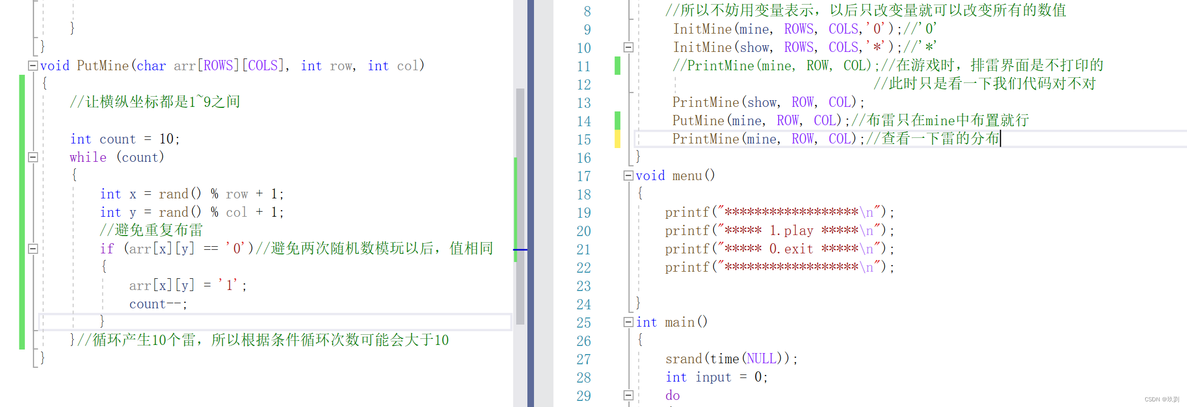
Task: Click the left editor vertical scrollbar thumb
Action: tap(520, 206)
